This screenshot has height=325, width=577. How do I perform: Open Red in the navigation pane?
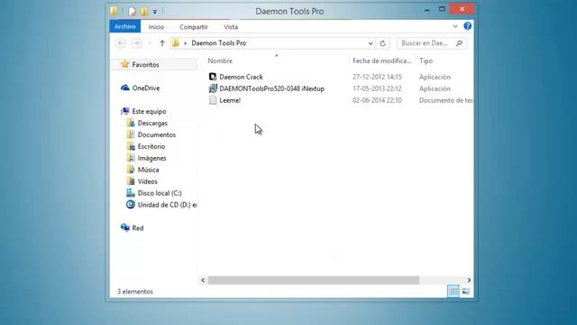[x=138, y=228]
